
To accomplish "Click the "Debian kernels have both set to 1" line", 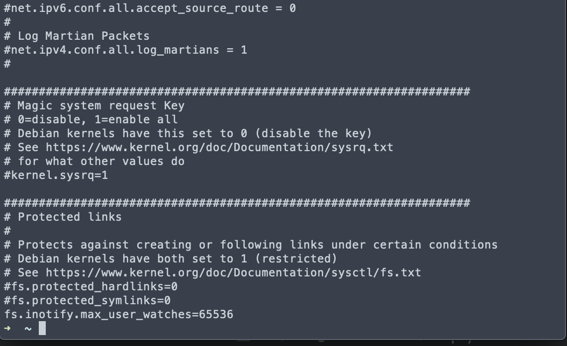I will (x=177, y=259).
